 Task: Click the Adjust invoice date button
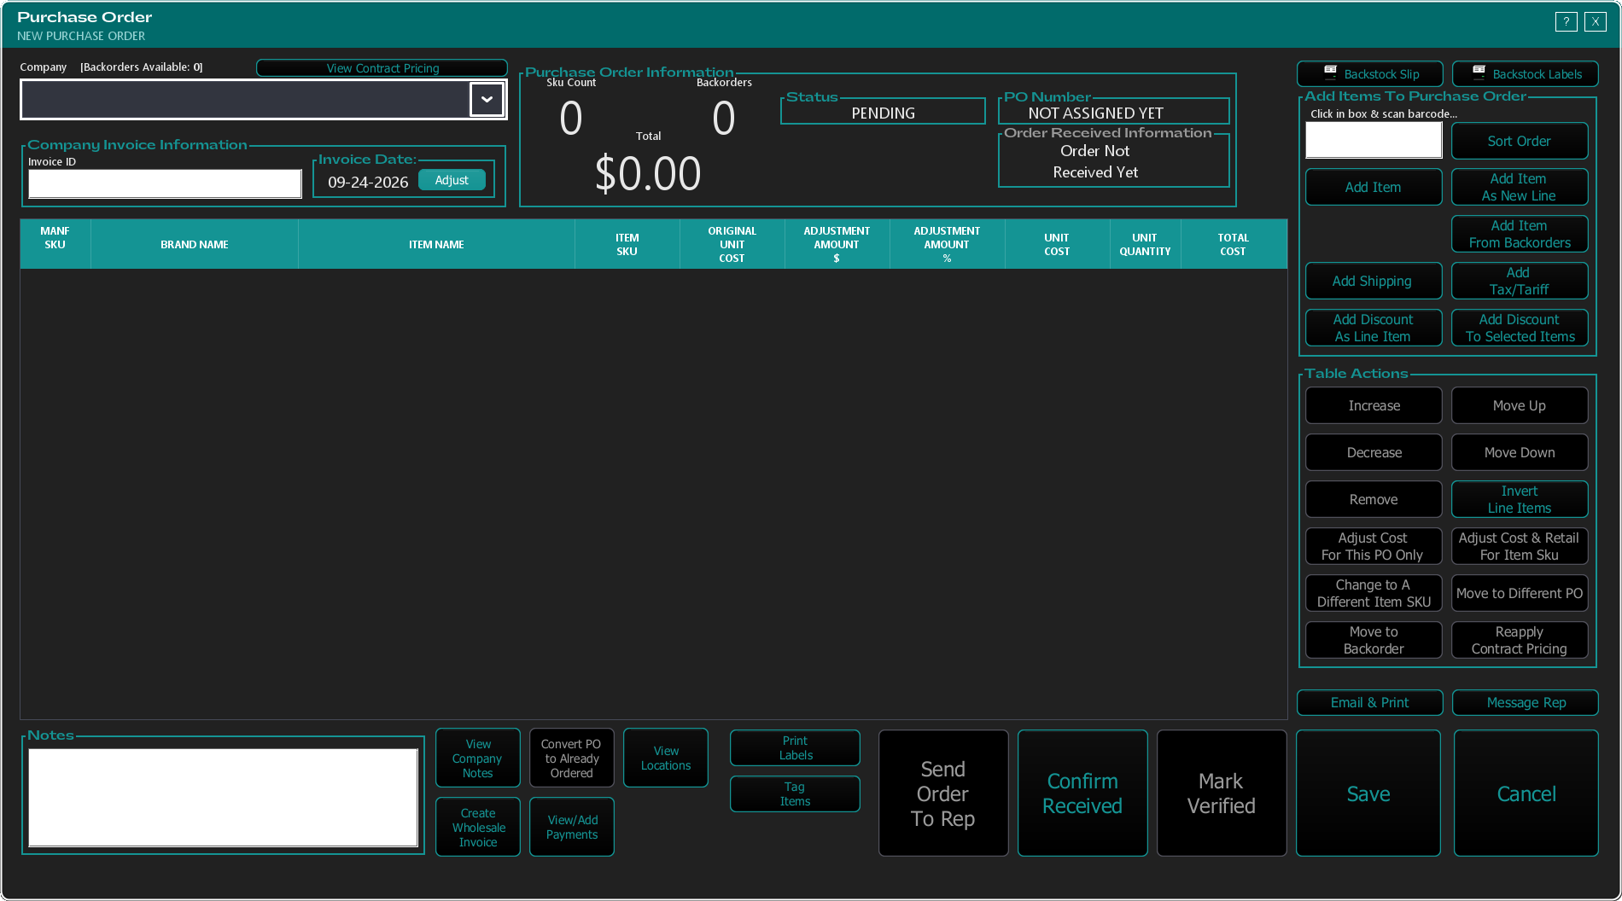tap(452, 180)
